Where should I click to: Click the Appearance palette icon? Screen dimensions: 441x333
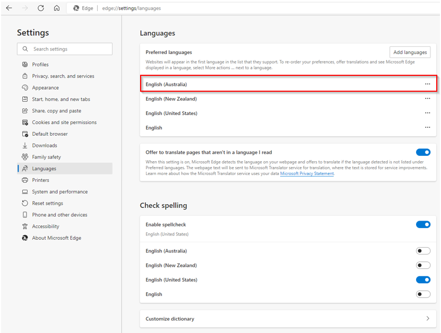pos(25,87)
